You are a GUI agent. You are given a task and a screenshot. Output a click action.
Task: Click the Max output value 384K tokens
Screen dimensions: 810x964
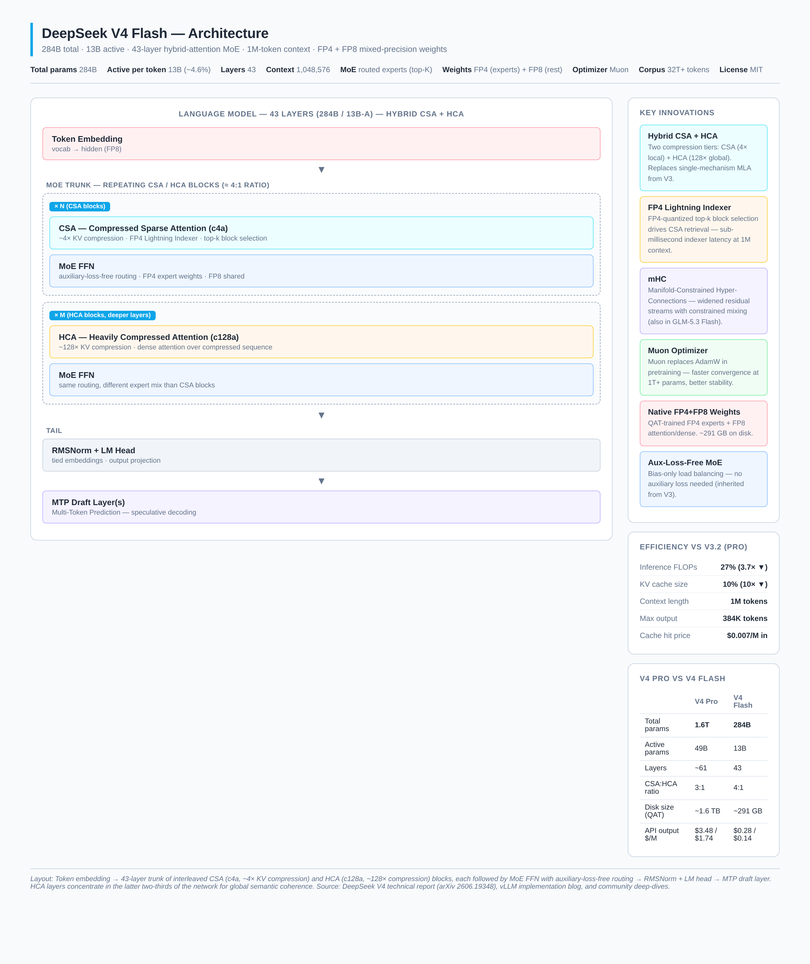click(745, 618)
